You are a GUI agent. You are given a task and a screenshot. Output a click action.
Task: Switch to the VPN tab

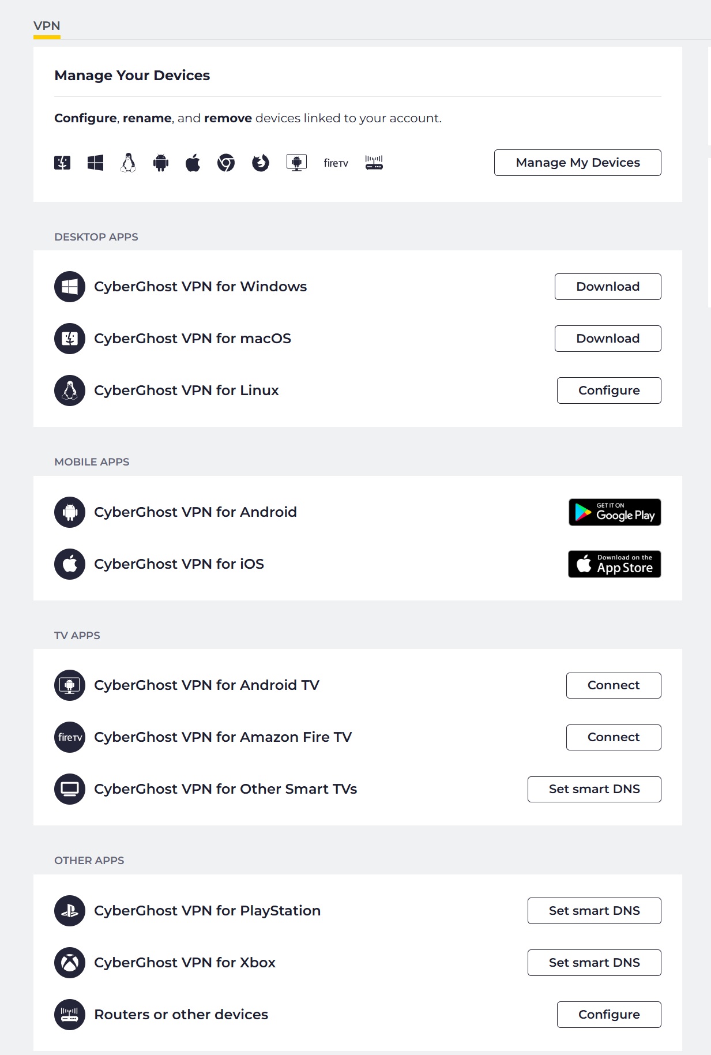click(x=47, y=26)
